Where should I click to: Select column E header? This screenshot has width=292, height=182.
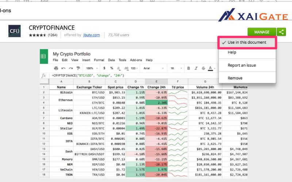(x=157, y=82)
